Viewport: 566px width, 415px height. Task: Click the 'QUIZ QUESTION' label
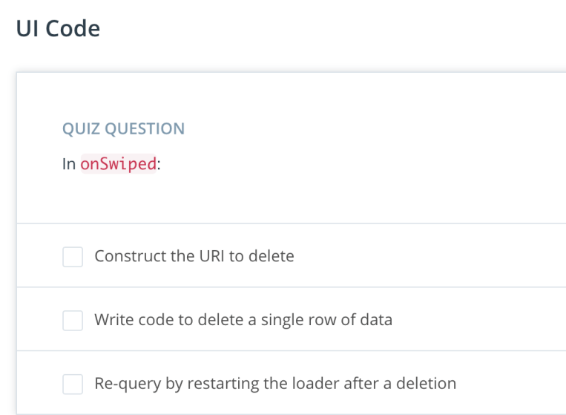(x=123, y=129)
